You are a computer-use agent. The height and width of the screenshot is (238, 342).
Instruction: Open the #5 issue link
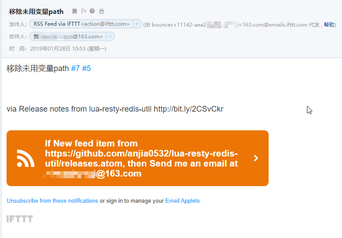[x=86, y=68]
